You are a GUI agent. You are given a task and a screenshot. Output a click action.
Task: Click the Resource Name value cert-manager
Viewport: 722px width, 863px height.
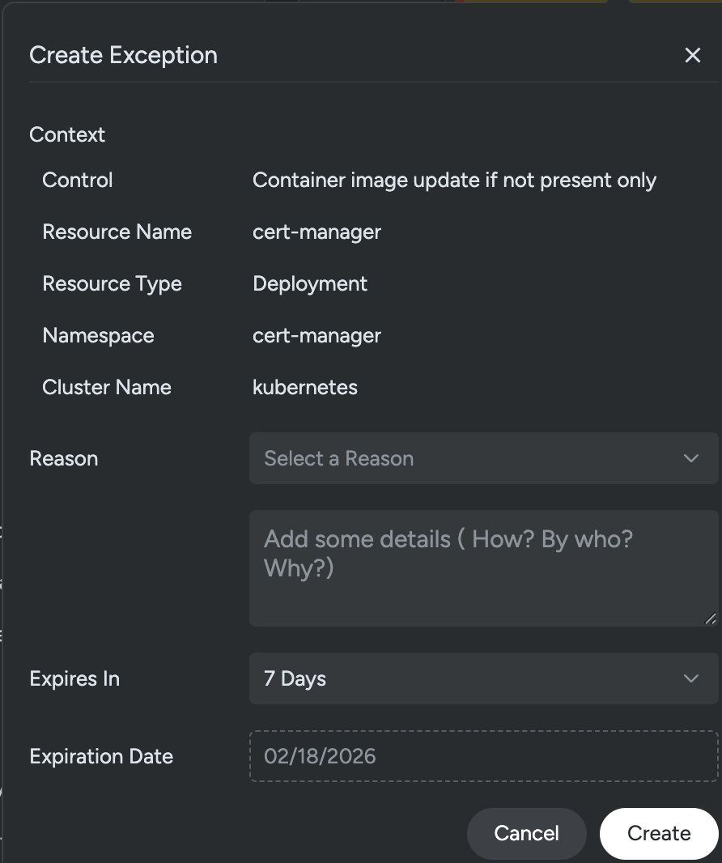316,232
